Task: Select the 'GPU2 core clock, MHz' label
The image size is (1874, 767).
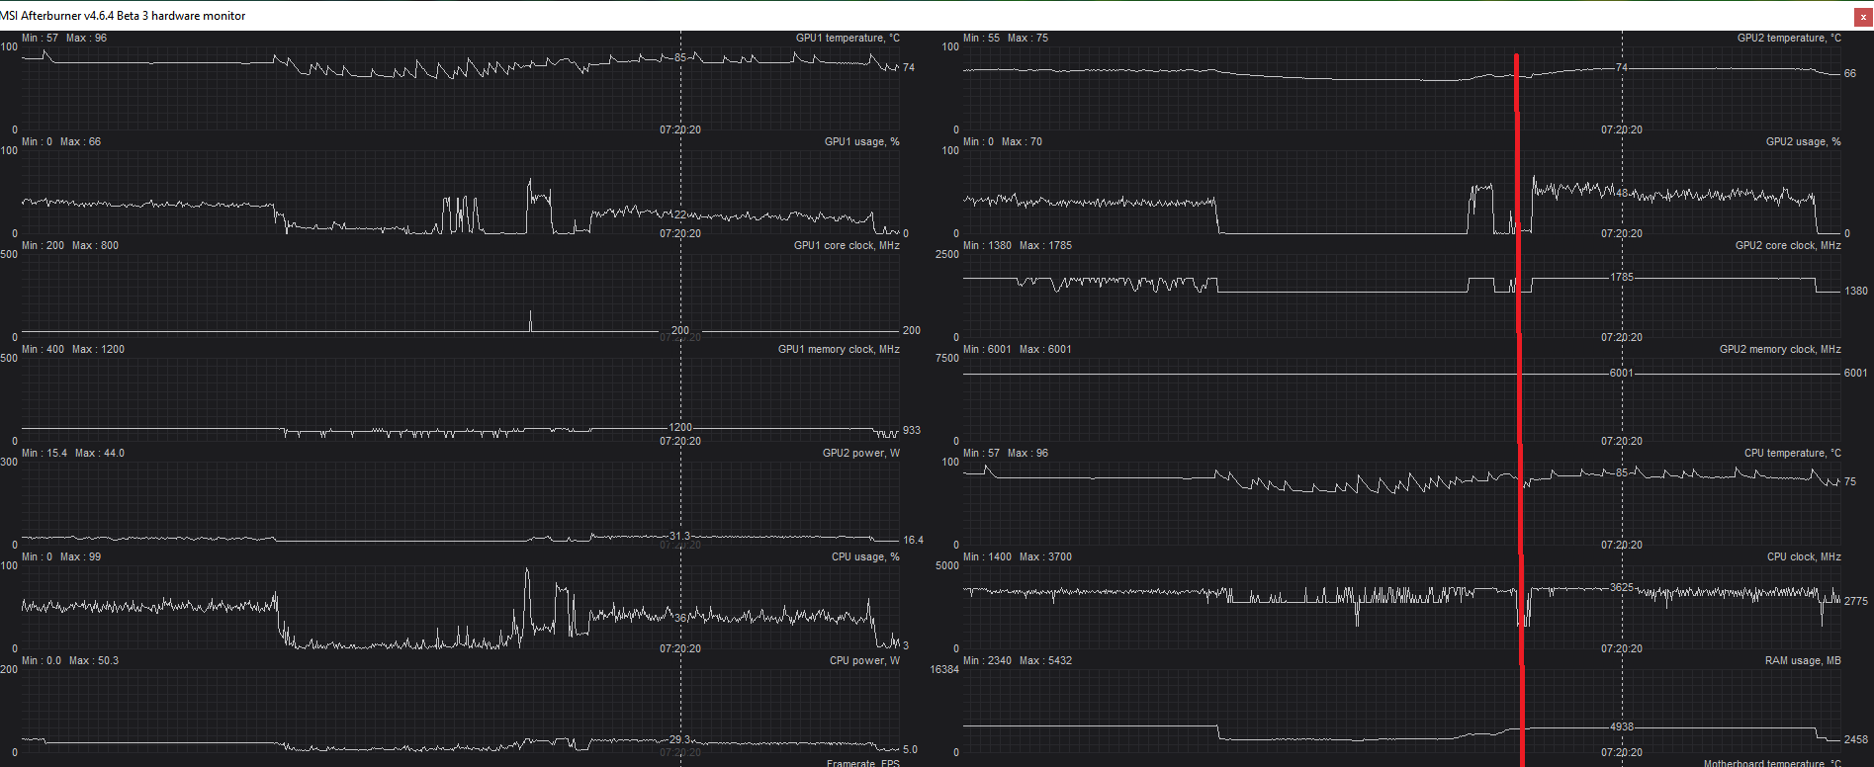Action: coord(1788,245)
